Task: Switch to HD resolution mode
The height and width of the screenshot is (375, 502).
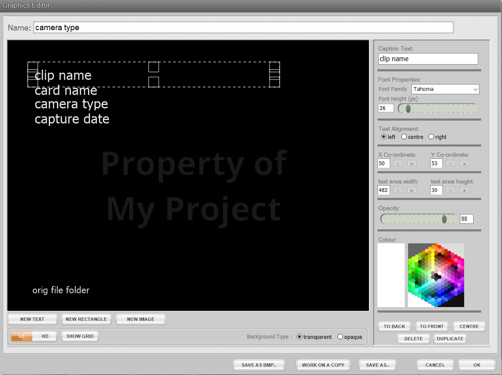Action: (45, 336)
